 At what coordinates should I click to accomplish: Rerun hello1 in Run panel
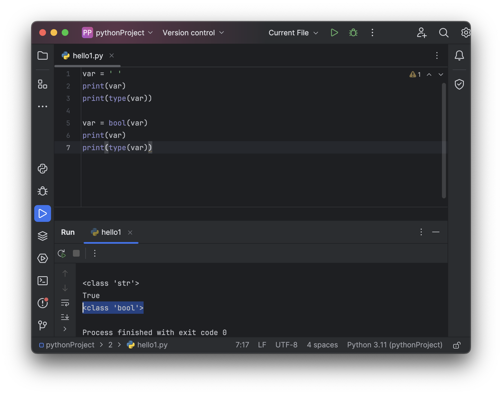62,254
